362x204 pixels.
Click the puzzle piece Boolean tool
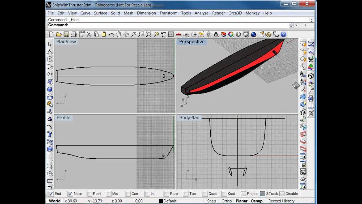(50, 104)
